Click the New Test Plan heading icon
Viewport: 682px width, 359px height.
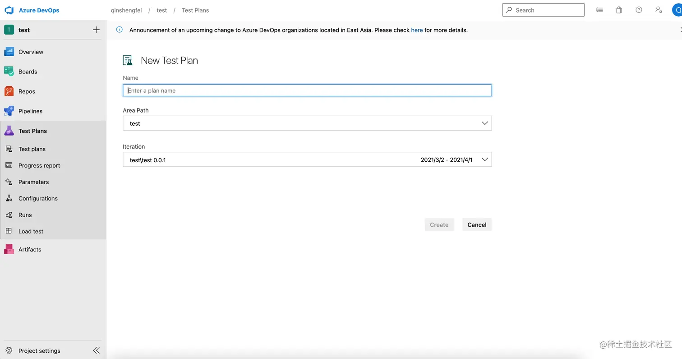point(128,60)
